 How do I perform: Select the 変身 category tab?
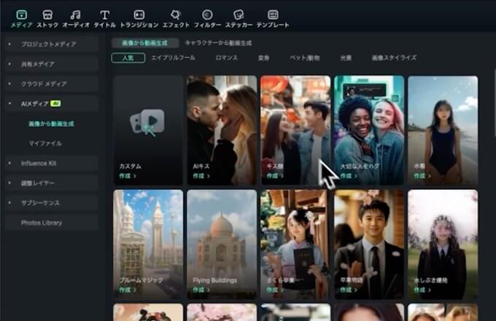pyautogui.click(x=263, y=58)
